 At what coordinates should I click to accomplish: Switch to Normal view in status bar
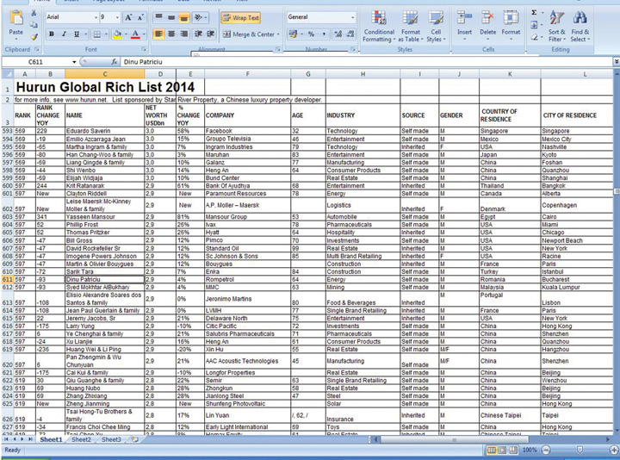pyautogui.click(x=492, y=451)
